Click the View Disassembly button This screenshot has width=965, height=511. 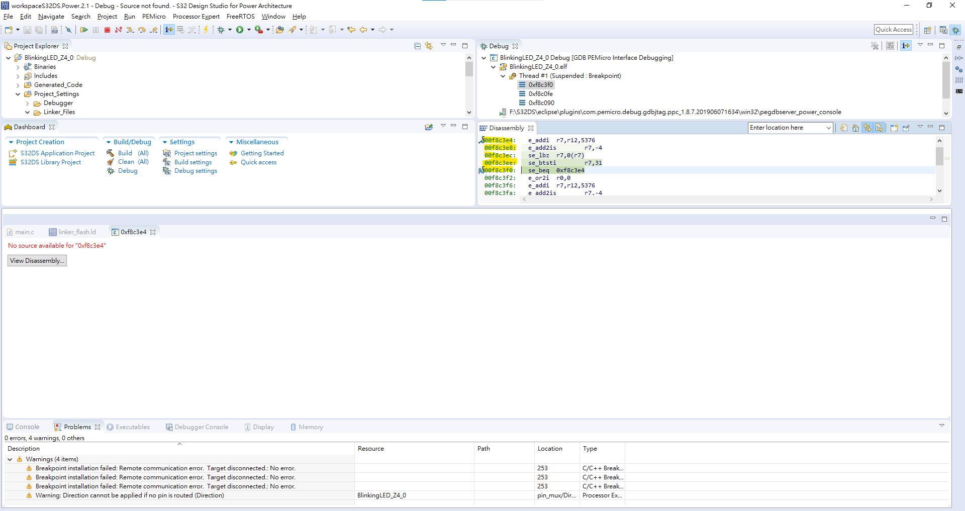click(37, 260)
